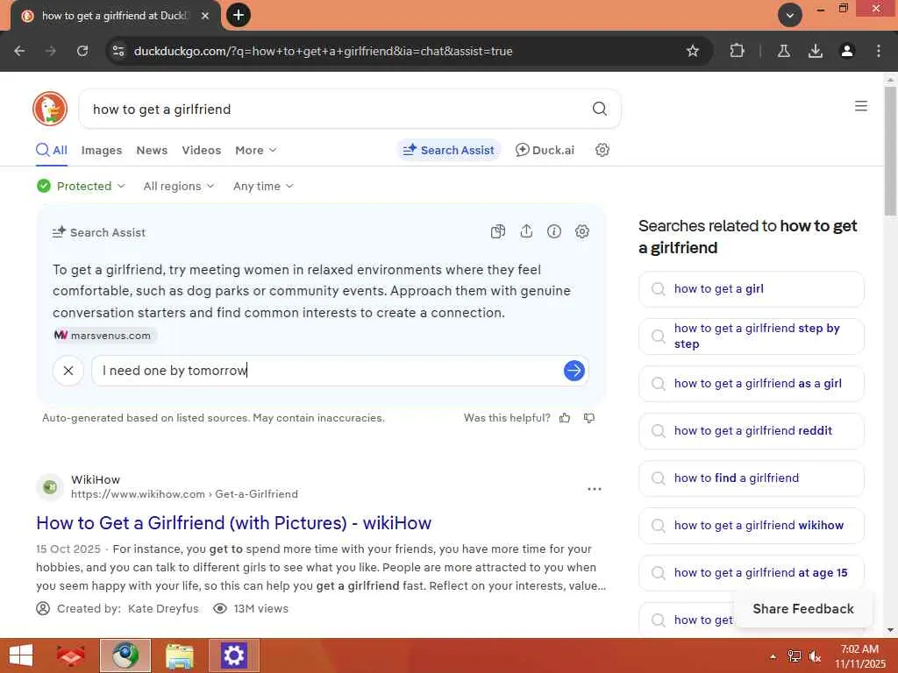898x673 pixels.
Task: Share the Search Assist answer
Action: point(526,231)
